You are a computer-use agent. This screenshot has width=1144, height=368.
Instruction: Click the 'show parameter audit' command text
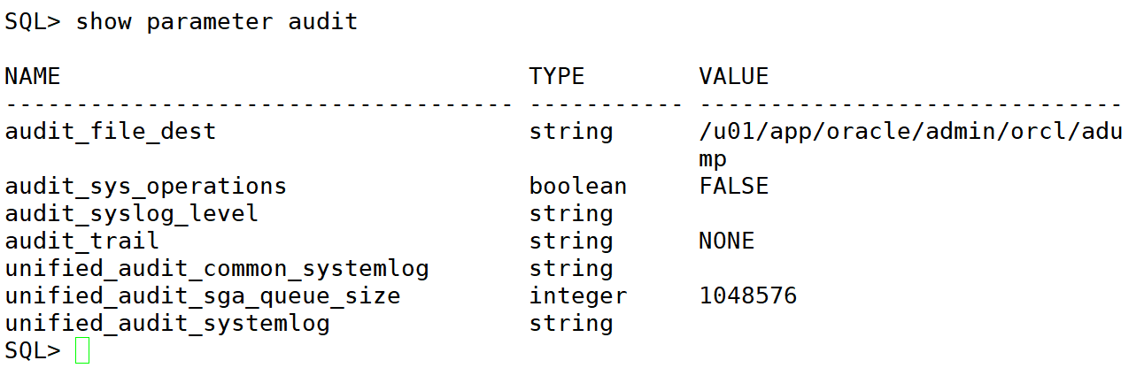point(217,22)
